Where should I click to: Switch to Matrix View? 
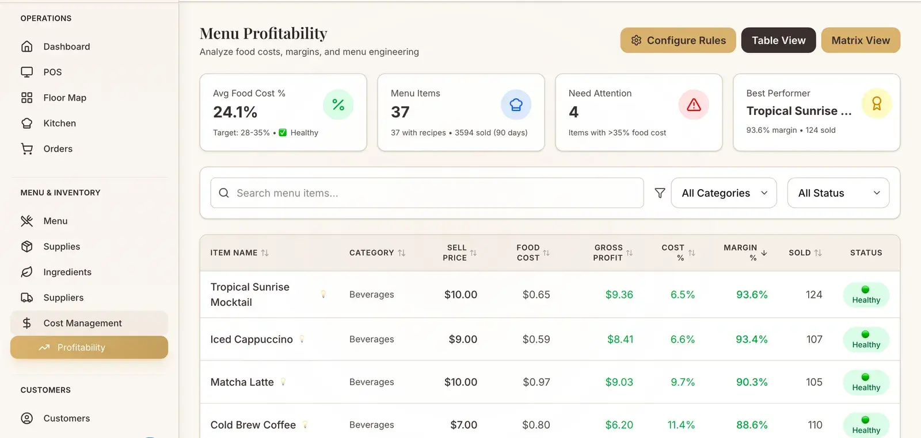[x=861, y=40]
